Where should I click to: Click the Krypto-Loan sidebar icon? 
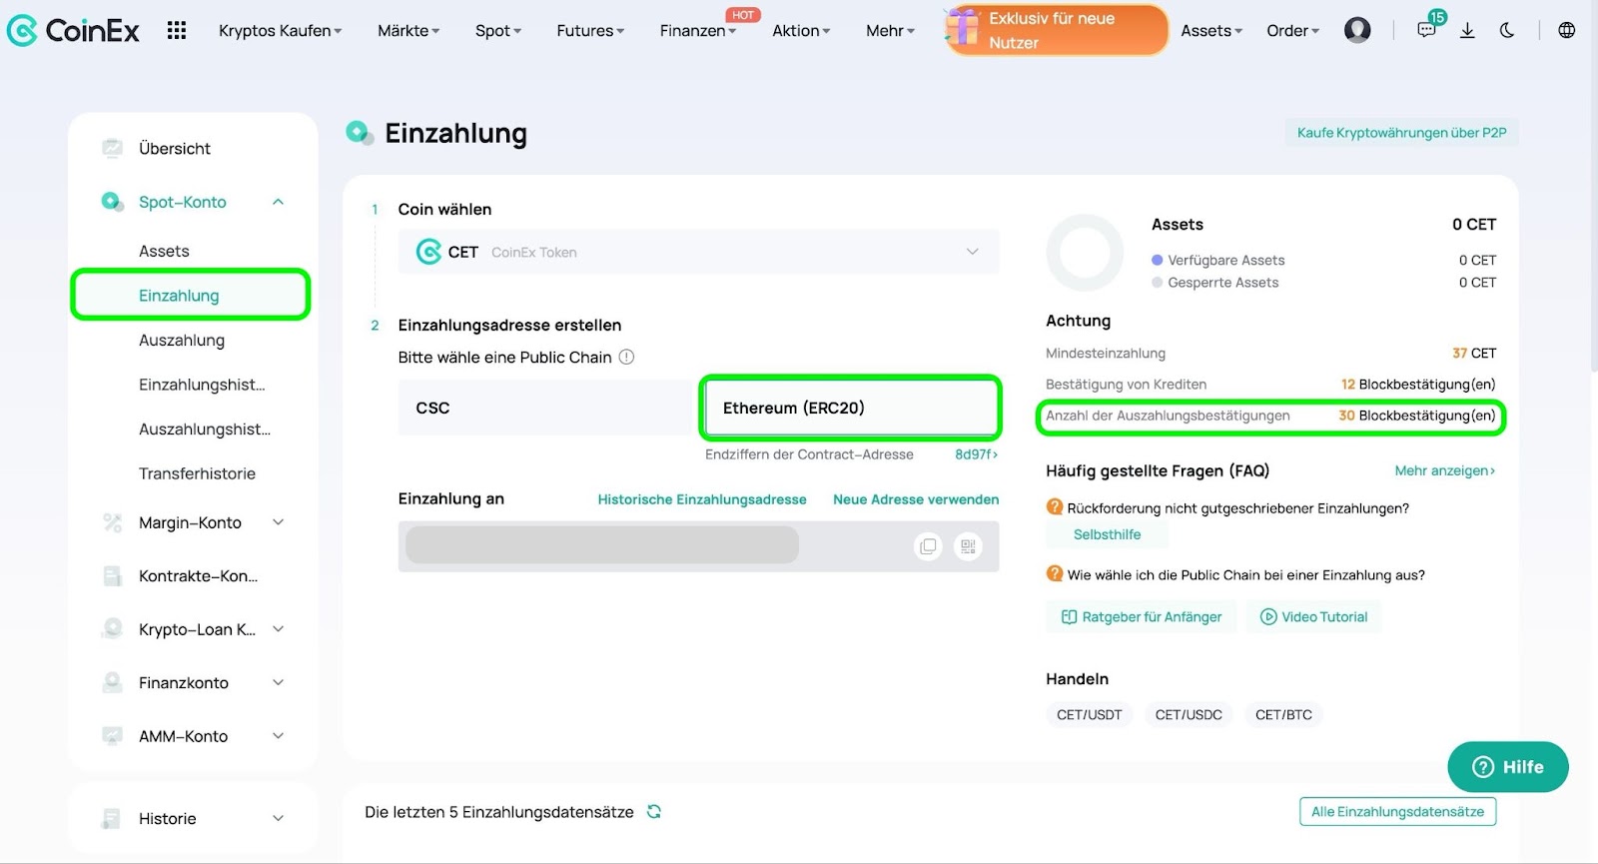113,629
